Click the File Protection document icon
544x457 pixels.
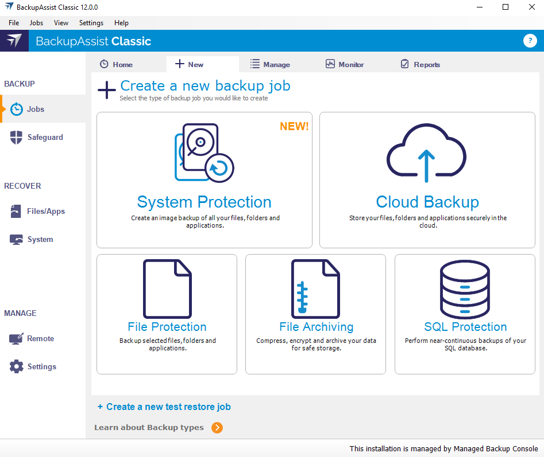pos(167,289)
